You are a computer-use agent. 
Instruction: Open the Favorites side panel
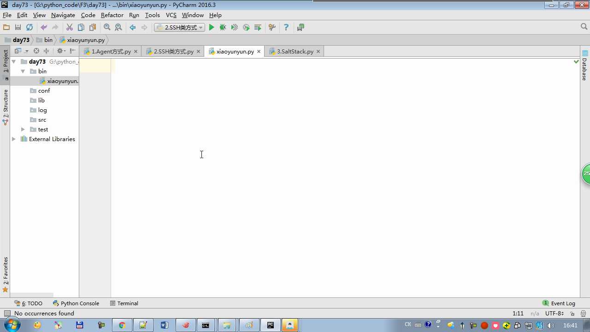pos(6,275)
